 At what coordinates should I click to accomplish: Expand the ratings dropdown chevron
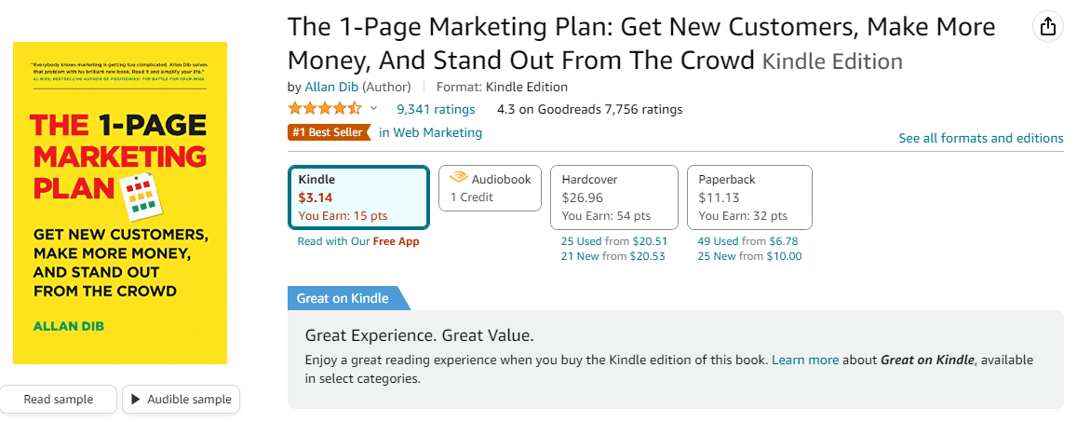(374, 109)
